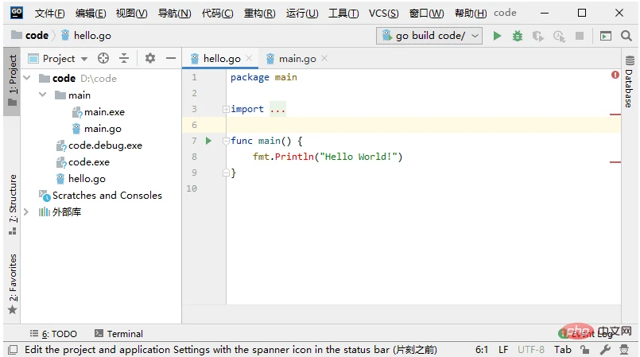Screen dimensions: 640x357
Task: Open the 工具(T) menu
Action: tap(343, 14)
